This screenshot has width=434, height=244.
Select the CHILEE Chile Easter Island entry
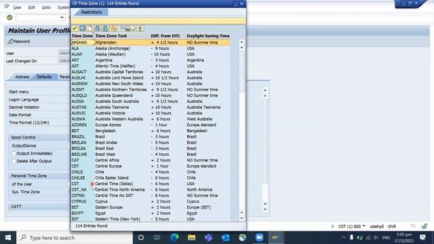151,178
